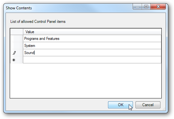174x119 pixels.
Task: Select the Programs and Features row header
Action: [x=16, y=39]
